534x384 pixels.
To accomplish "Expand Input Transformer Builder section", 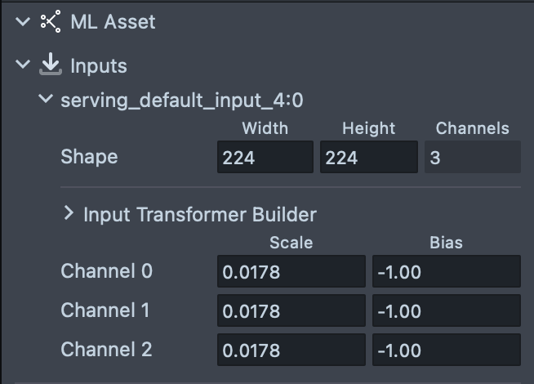I will coord(69,214).
